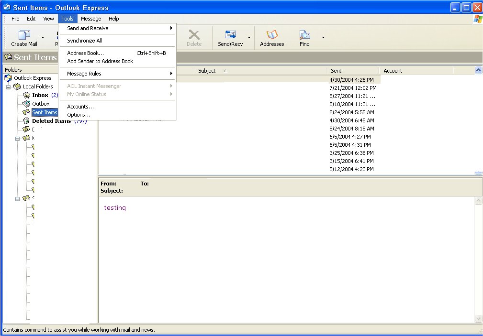Sort messages by the Subject column header
This screenshot has height=336, width=483.
point(259,71)
